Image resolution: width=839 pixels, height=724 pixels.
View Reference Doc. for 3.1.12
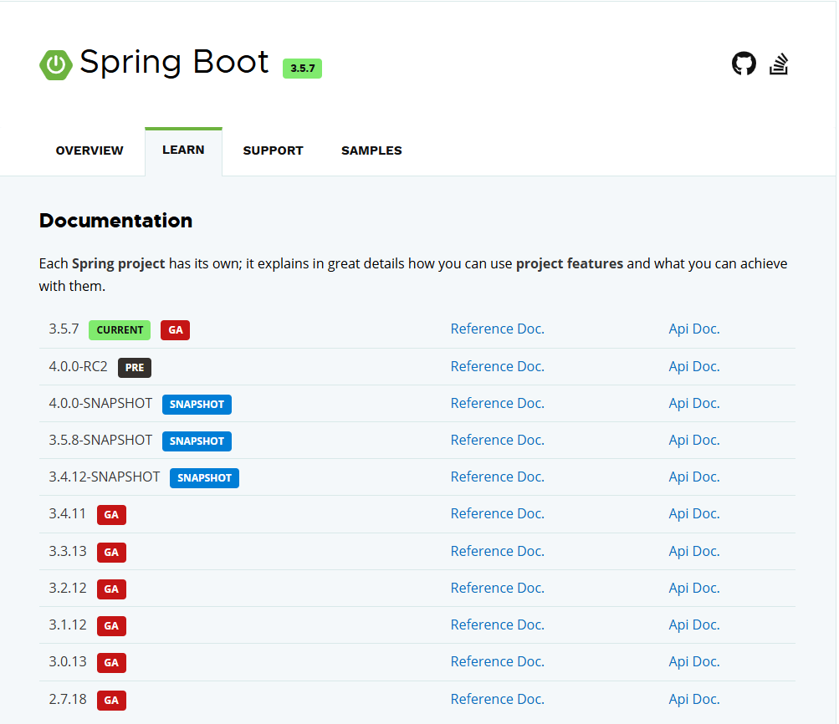pyautogui.click(x=497, y=625)
